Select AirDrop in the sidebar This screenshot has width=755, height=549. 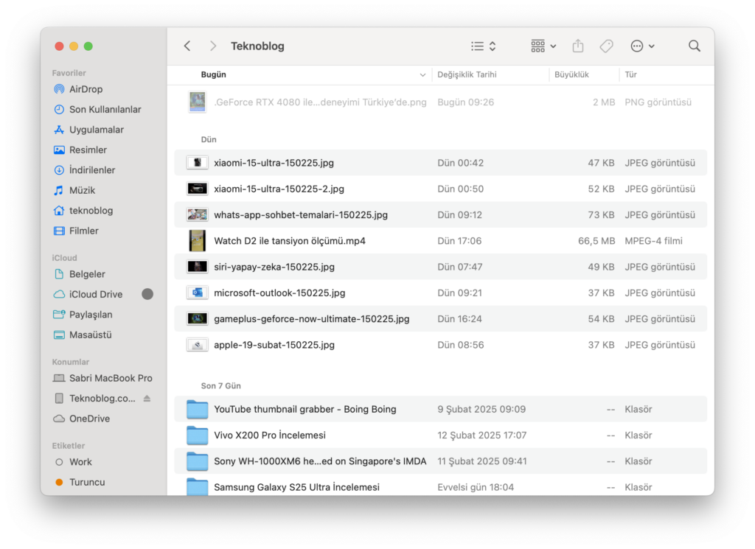tap(86, 89)
